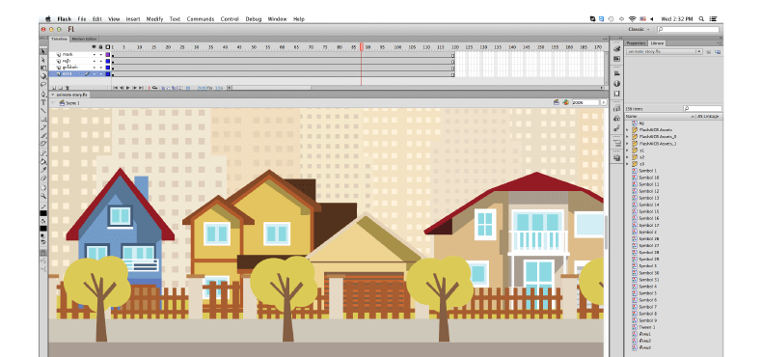Open the Info panel icon
This screenshot has height=357, width=762.
click(x=616, y=84)
